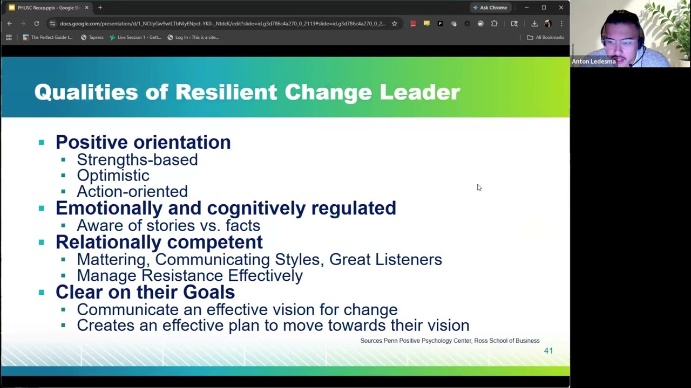
Task: Click the 'Action-oriented' bullet
Action: [132, 191]
